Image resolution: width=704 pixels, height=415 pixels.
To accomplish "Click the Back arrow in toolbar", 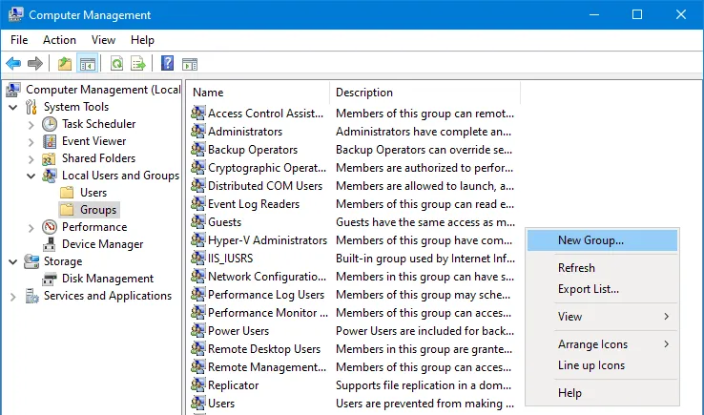I will click(x=13, y=64).
